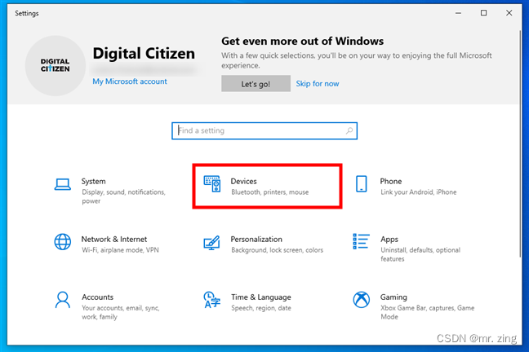Open the Devices settings label
529x352 pixels.
pyautogui.click(x=243, y=181)
